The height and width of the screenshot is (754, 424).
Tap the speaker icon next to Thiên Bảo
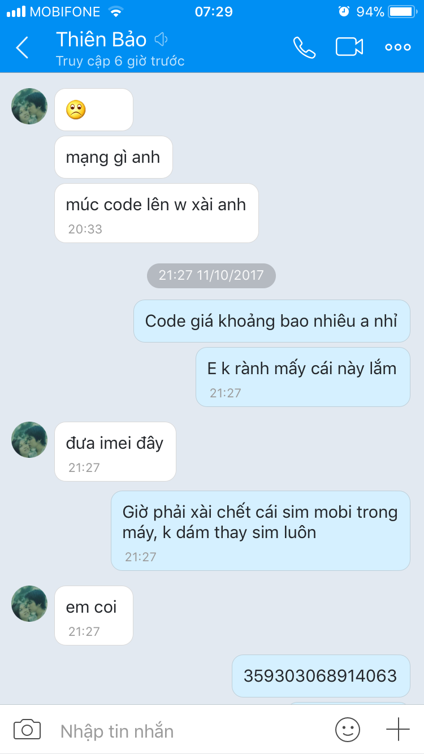click(162, 39)
